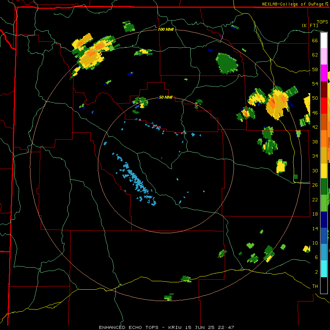The height and width of the screenshot is (330, 330).
Task: Click the 'K FT' units label
Action: pos(310,26)
